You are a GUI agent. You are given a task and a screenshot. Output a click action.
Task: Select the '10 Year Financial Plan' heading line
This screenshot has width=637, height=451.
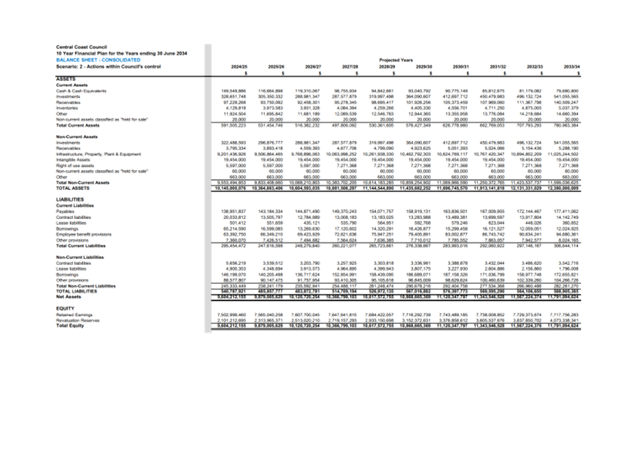(121, 53)
